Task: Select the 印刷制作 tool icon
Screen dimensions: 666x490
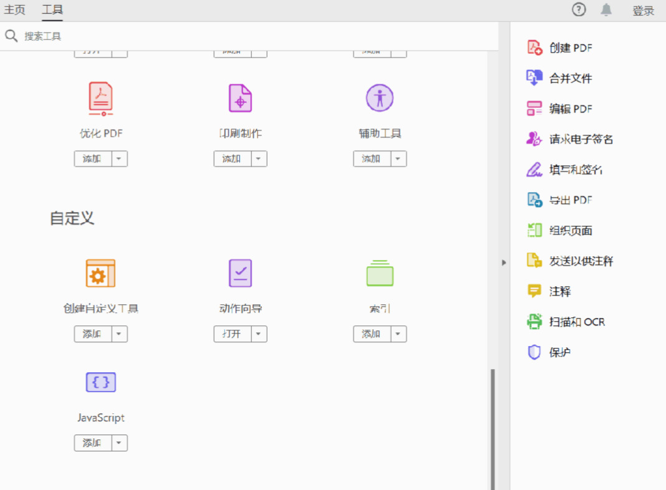Action: tap(241, 98)
